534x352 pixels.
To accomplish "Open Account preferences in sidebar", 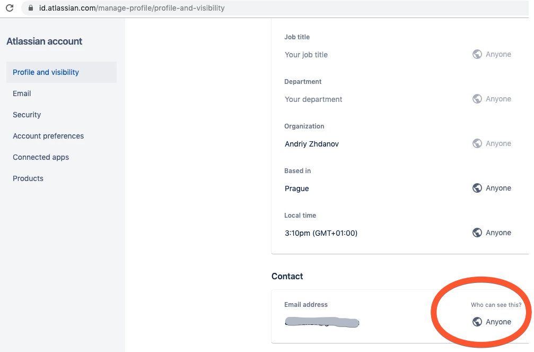I will click(48, 136).
